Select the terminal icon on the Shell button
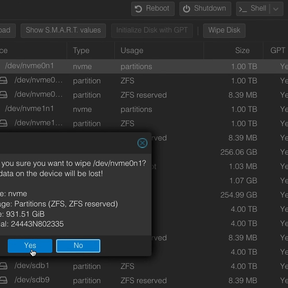Image resolution: width=288 pixels, height=288 pixels. tap(243, 9)
